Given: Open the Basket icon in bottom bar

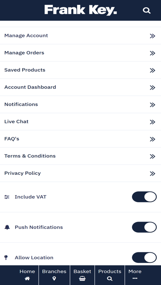Looking at the screenshot, I should click(82, 278).
